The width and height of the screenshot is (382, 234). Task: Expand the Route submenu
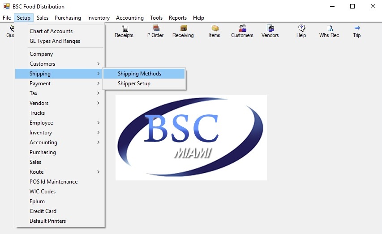(x=60, y=172)
